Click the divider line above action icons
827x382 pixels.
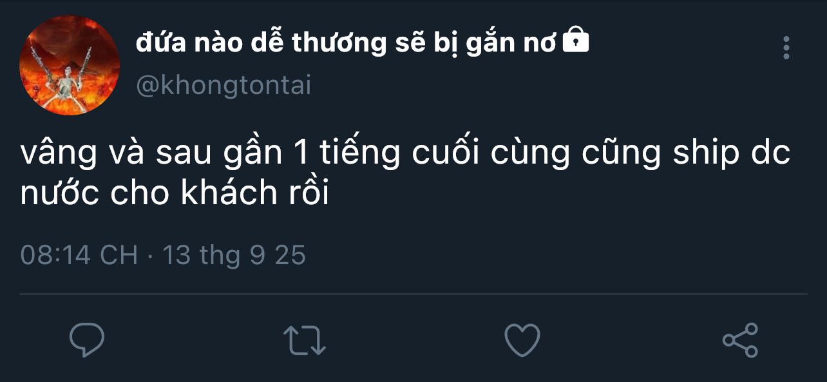413,294
